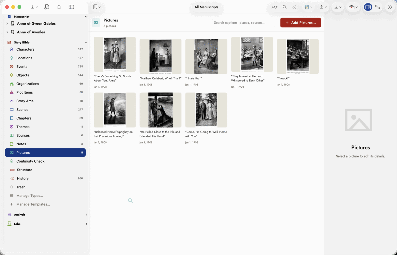
Task: Open Characters in the Story Bible
Action: pyautogui.click(x=45, y=49)
